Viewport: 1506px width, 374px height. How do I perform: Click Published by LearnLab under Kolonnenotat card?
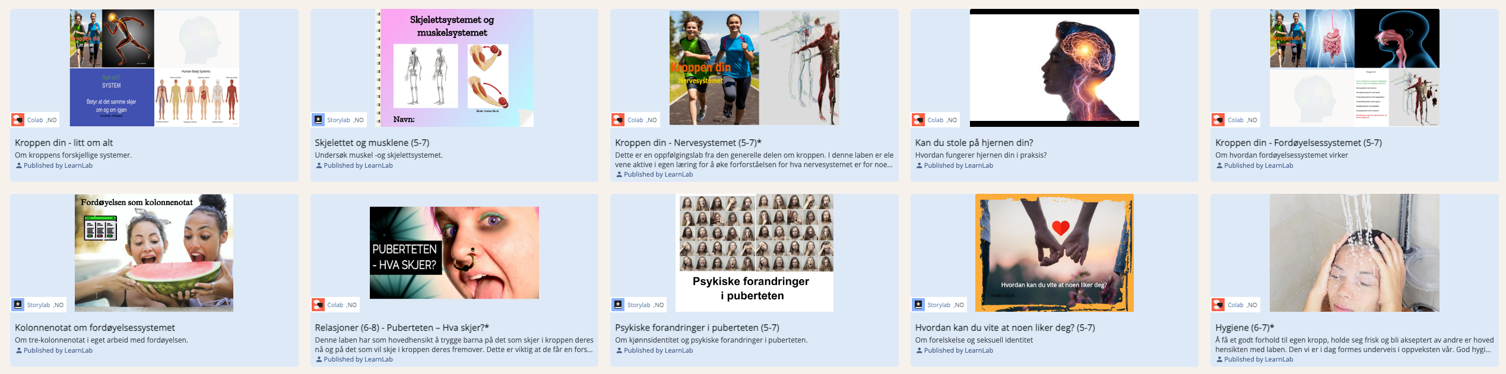click(x=54, y=350)
